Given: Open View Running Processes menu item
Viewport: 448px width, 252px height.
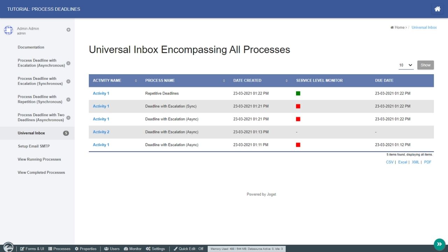Looking at the screenshot, I should [39, 159].
